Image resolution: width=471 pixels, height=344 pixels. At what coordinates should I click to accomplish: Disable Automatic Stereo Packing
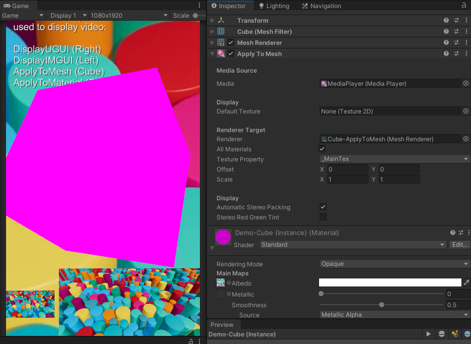pos(322,207)
